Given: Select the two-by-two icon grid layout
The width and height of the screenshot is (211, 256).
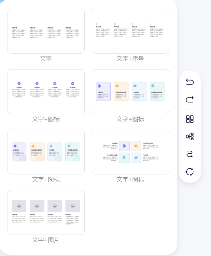Looking at the screenshot, I should [130, 152].
